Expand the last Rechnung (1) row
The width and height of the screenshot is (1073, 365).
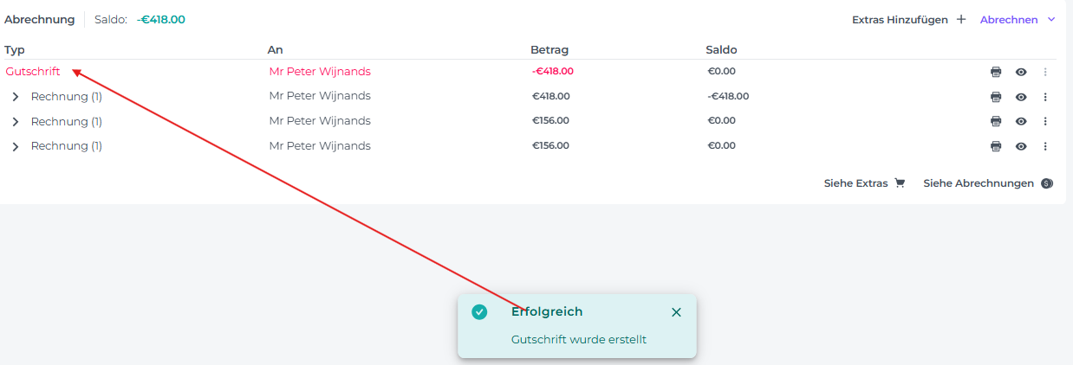pyautogui.click(x=16, y=147)
